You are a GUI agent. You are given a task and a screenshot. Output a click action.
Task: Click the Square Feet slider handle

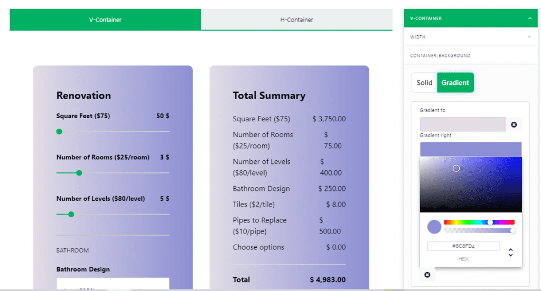59,131
